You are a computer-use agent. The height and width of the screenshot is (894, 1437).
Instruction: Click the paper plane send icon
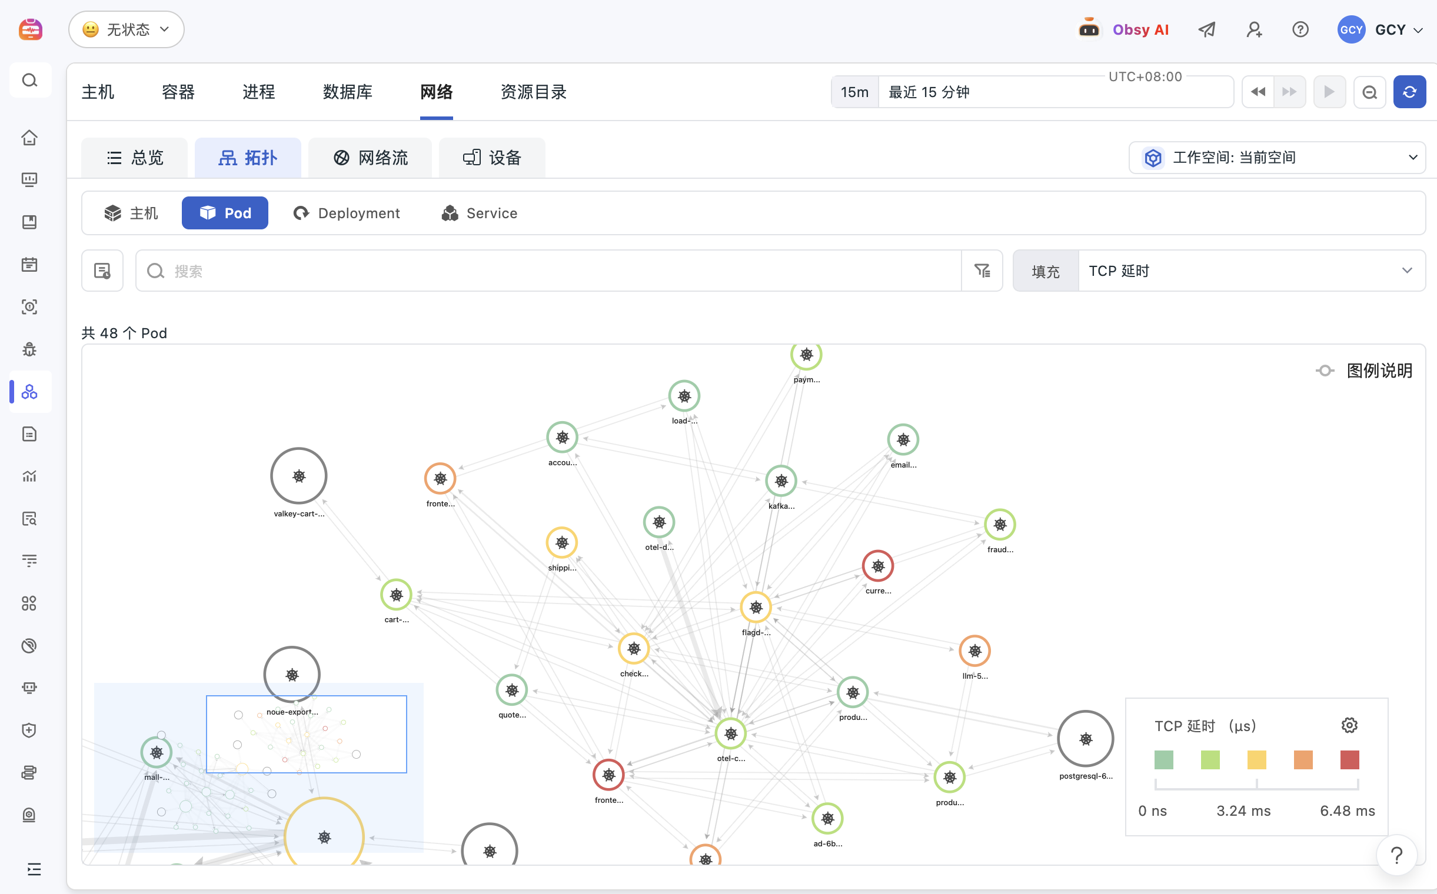click(1207, 29)
